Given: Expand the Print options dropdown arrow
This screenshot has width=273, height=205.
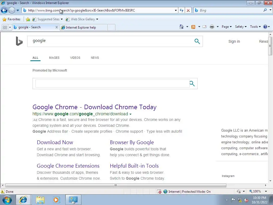Looking at the screenshot, I should [x=218, y=27].
